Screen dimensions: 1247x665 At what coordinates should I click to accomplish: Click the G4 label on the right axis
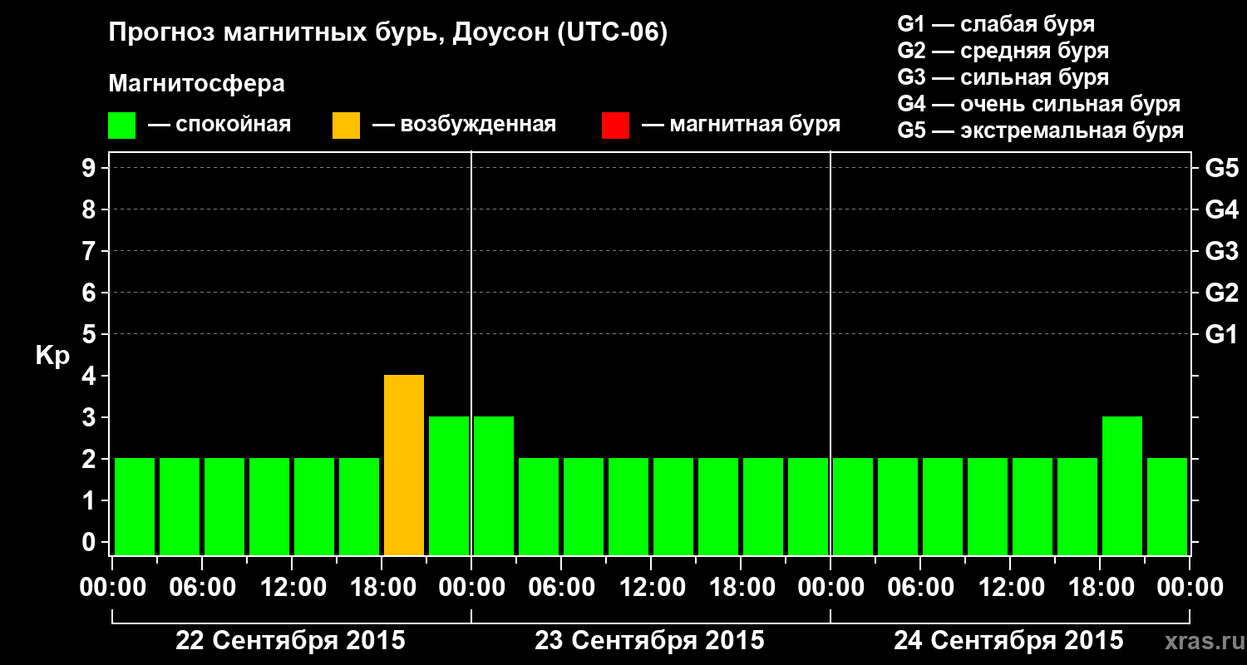(x=1222, y=210)
